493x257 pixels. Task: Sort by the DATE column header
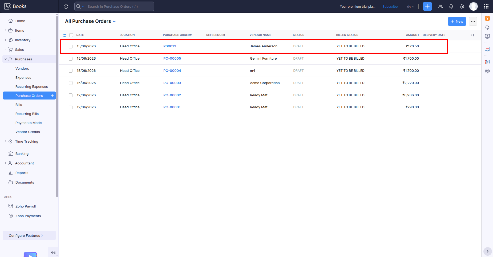point(80,35)
